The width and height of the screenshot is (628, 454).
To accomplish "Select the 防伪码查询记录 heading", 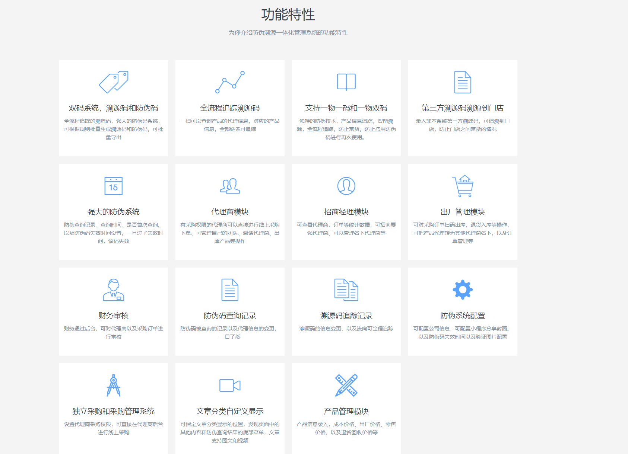I will pos(230,316).
